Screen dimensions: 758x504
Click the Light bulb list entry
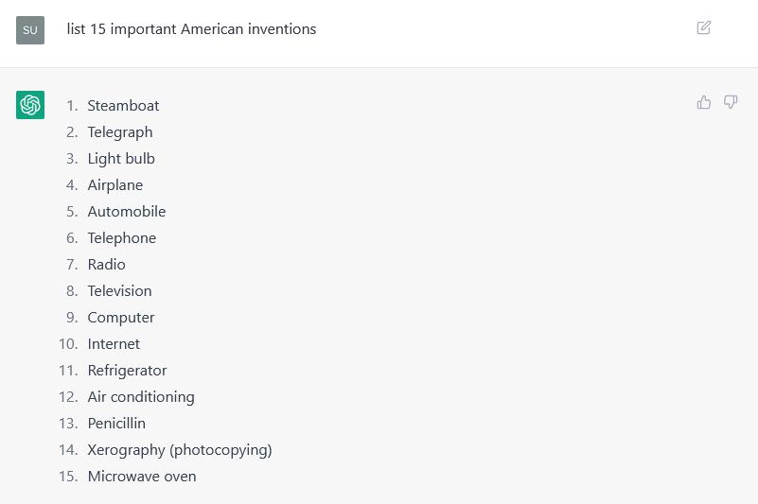point(121,159)
